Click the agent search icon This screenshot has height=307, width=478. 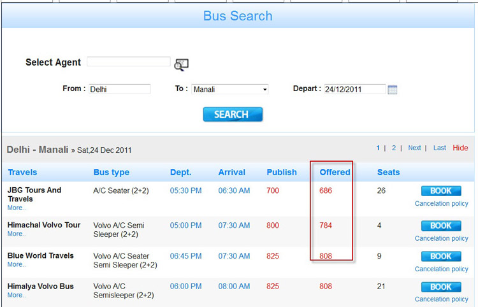tap(182, 64)
